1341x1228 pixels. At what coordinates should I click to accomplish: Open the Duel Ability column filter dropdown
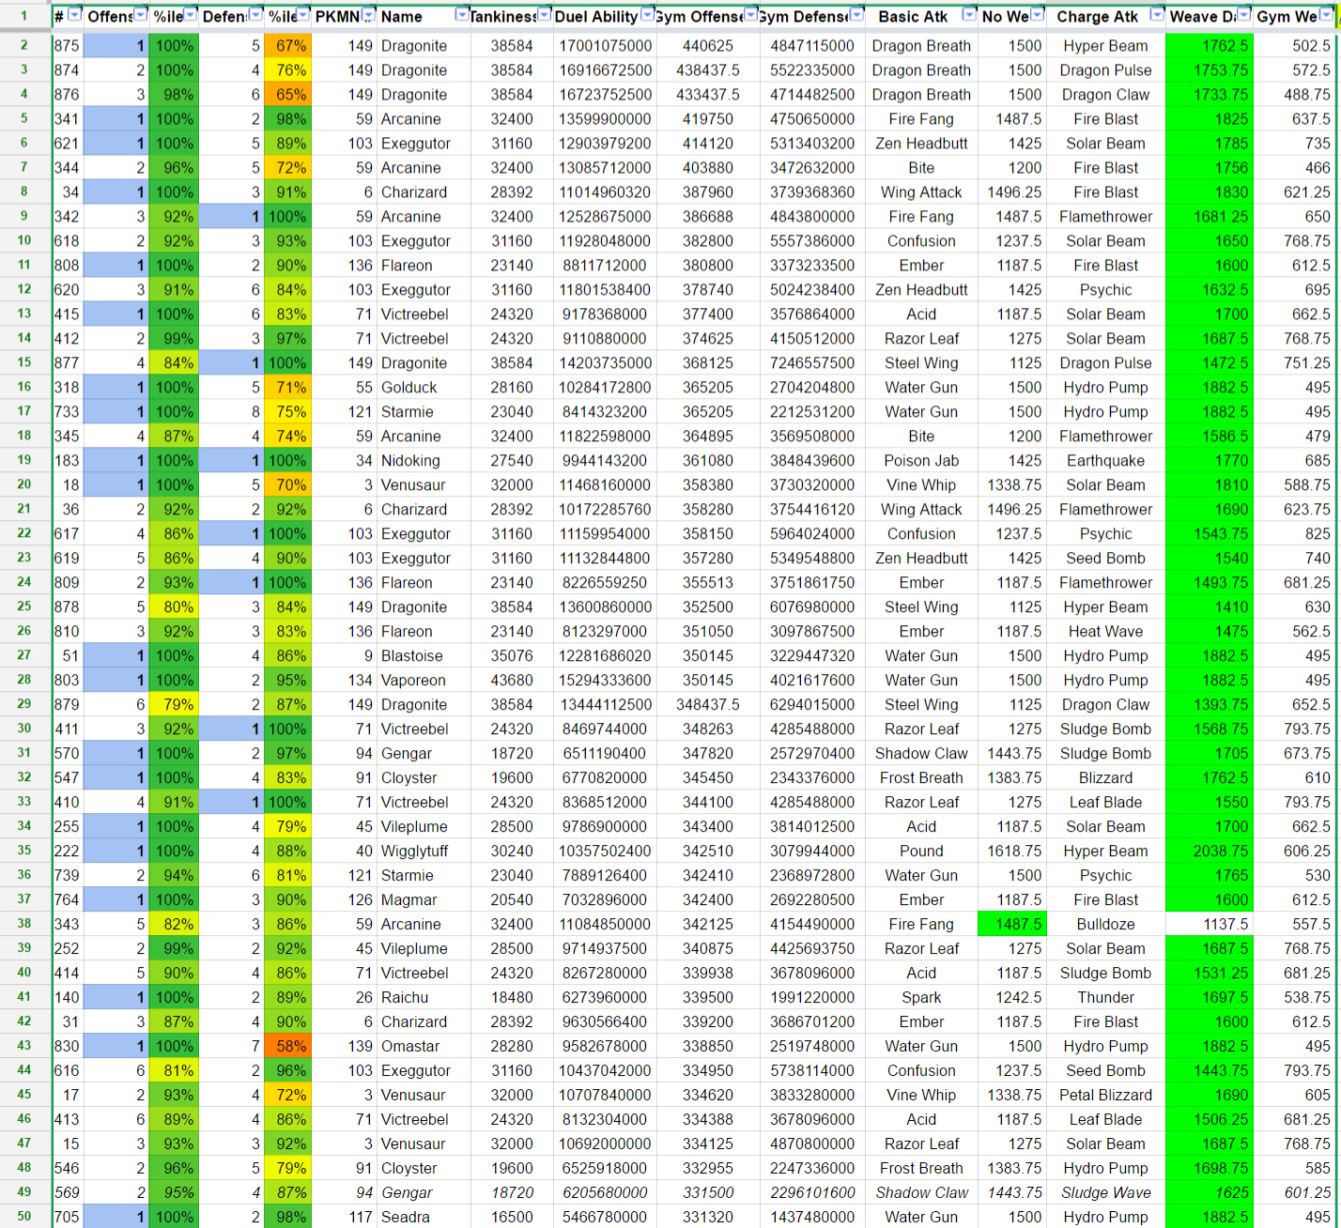pyautogui.click(x=647, y=15)
